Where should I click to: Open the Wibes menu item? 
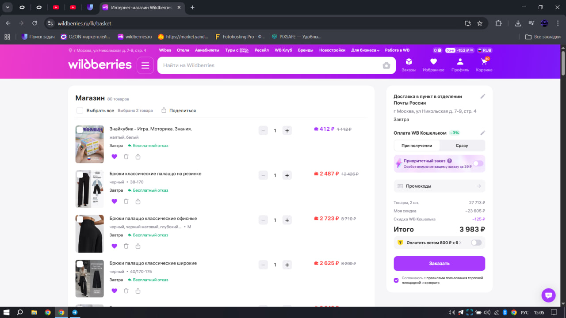pos(165,50)
